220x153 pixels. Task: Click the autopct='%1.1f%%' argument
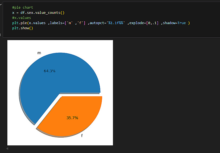[107, 23]
